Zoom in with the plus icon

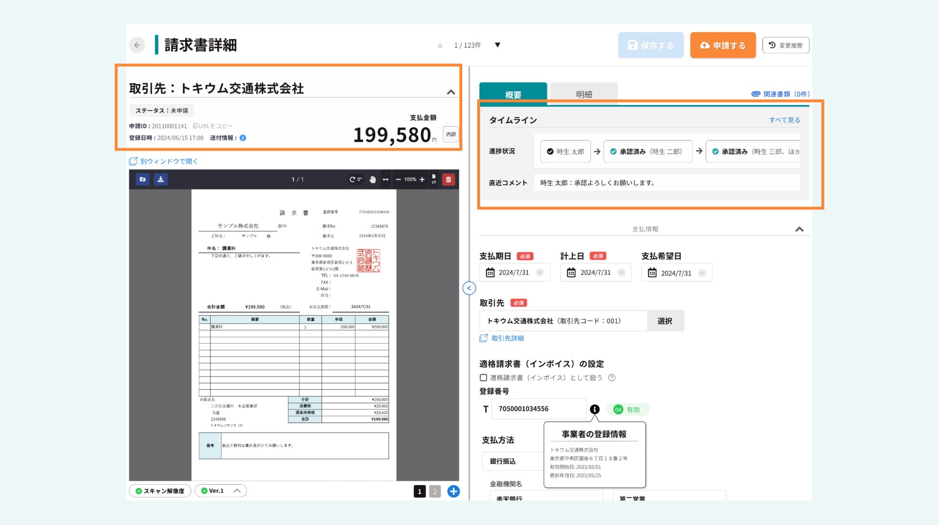(422, 179)
